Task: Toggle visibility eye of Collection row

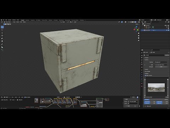Action: click(167, 25)
